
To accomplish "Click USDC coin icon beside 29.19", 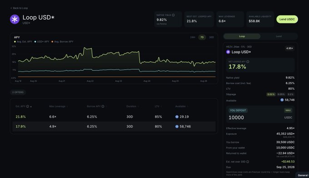I will click(x=177, y=117).
